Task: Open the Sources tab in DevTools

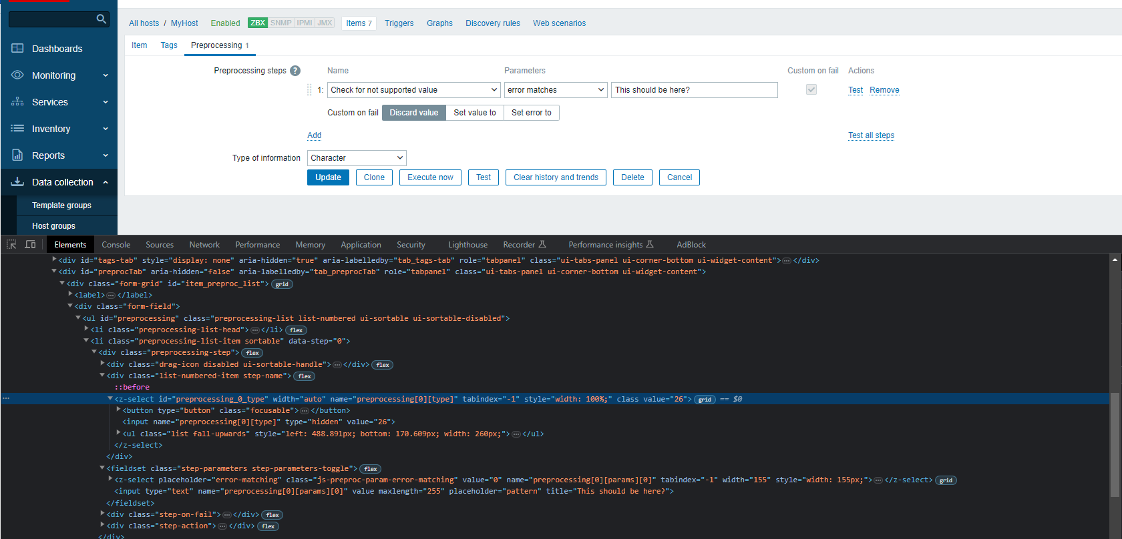Action: [160, 245]
